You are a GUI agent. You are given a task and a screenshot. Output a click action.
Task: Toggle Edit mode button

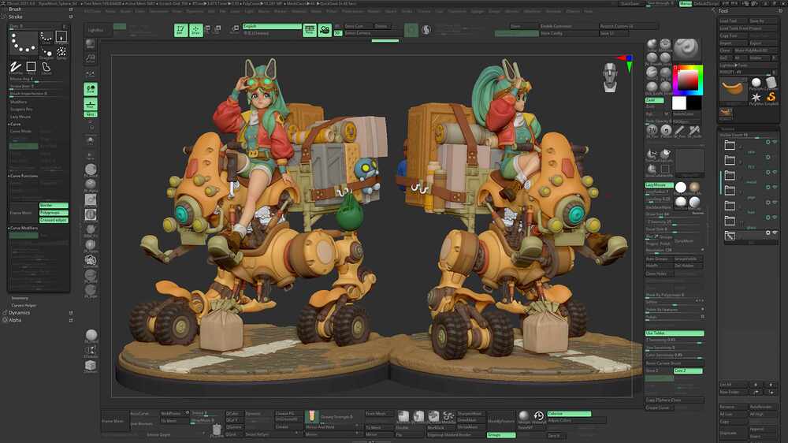180,30
